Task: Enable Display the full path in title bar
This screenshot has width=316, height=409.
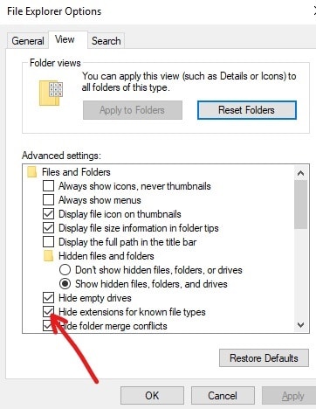Action: 48,242
